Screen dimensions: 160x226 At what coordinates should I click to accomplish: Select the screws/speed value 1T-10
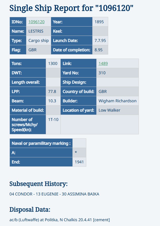pos(53,119)
